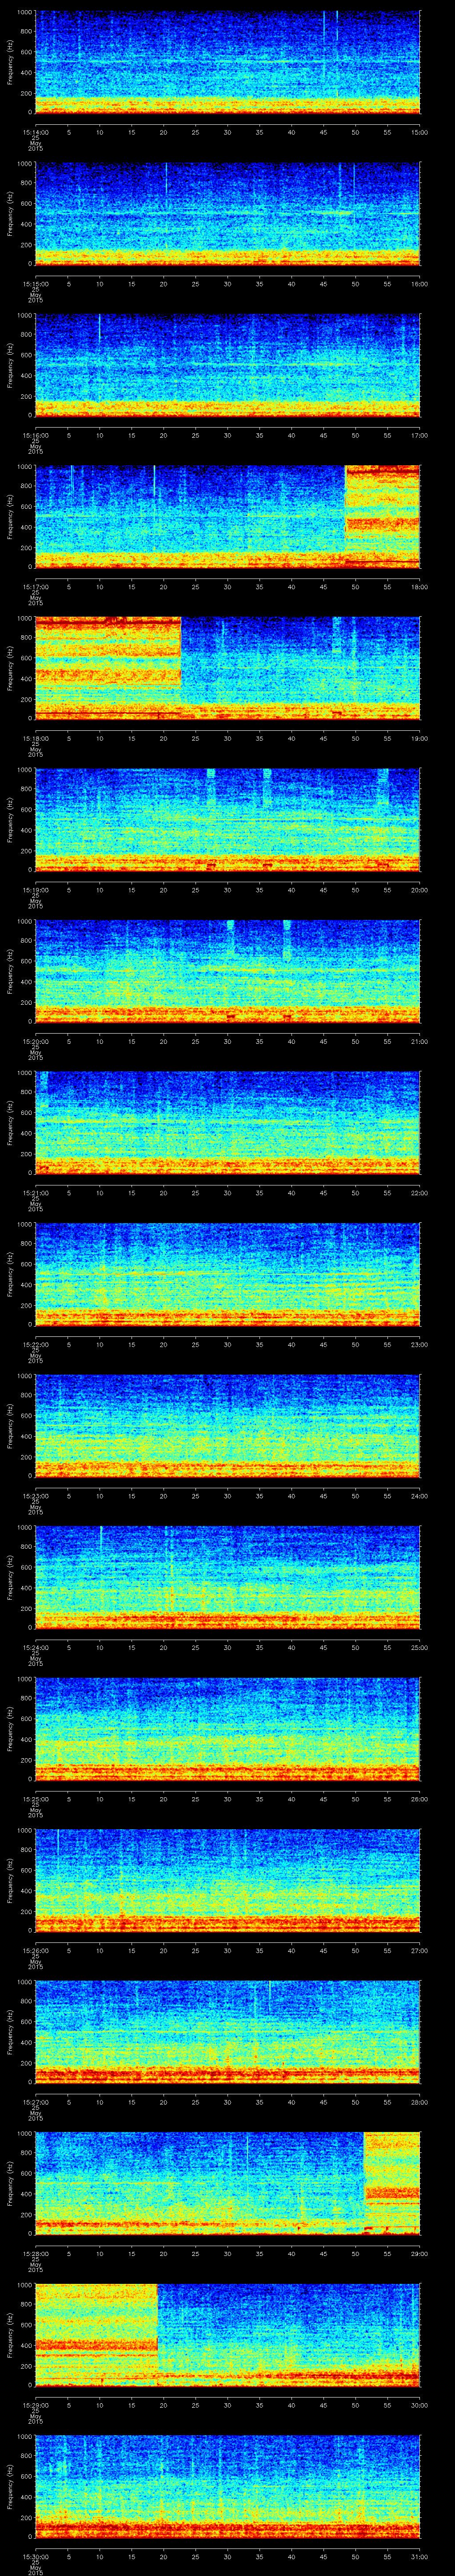View the spectrogram panel starting at 15:20:00
The height and width of the screenshot is (2576, 455).
(x=228, y=972)
